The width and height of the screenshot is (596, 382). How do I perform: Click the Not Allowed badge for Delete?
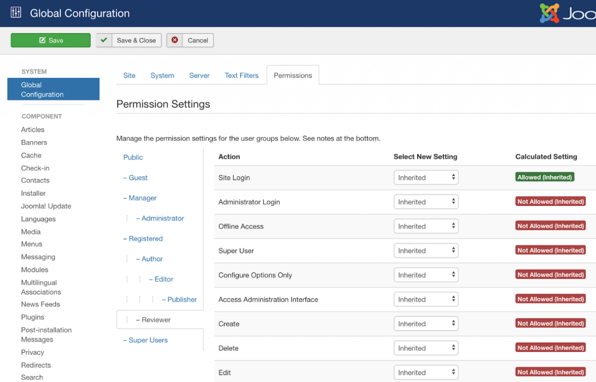tap(550, 348)
